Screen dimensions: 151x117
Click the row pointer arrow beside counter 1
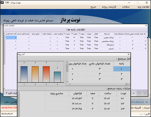(147, 37)
